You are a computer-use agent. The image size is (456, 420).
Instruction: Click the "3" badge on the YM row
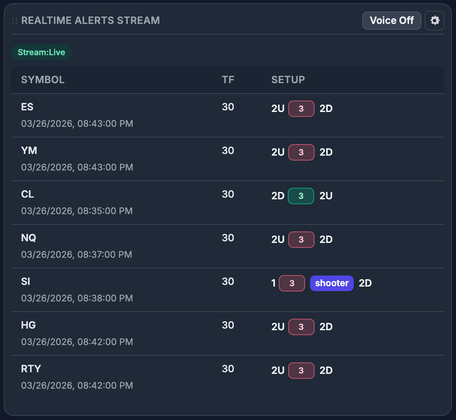(x=301, y=152)
